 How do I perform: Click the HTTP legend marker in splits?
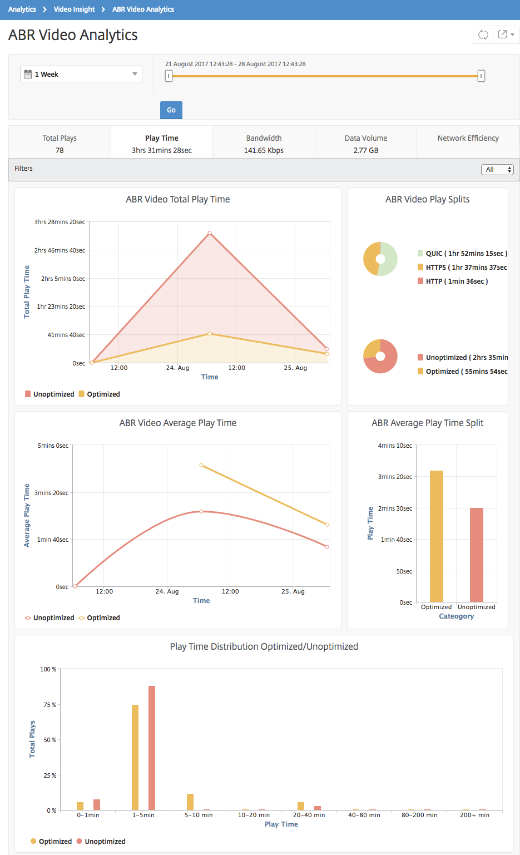click(x=420, y=281)
